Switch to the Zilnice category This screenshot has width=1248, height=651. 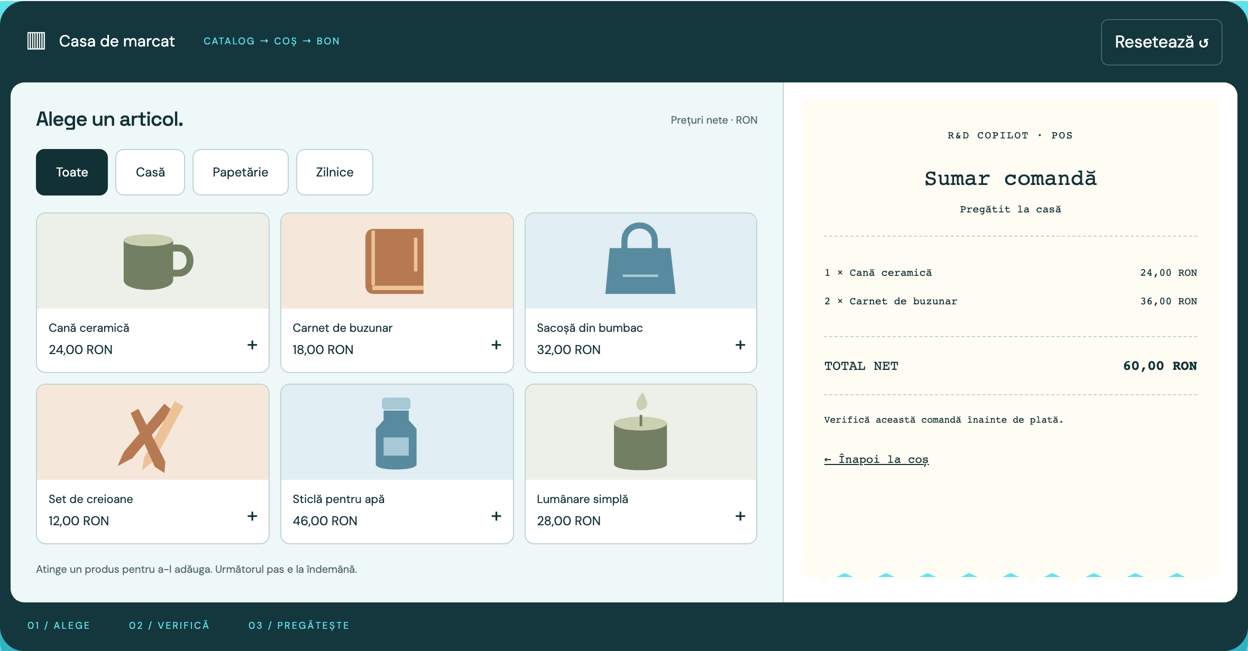point(335,172)
